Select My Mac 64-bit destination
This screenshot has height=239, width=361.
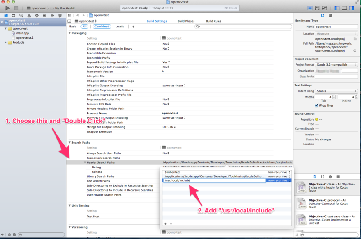tap(63, 8)
